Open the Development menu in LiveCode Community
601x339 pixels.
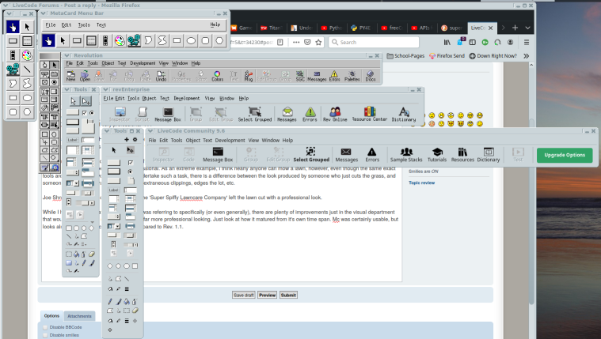230,140
